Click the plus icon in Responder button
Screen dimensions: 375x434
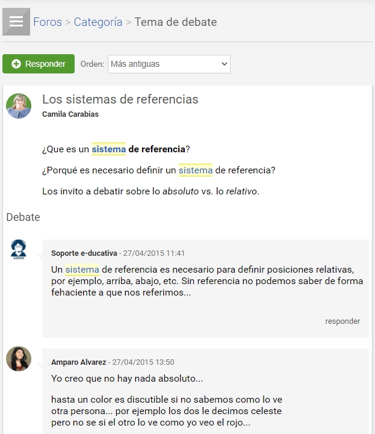tap(16, 64)
